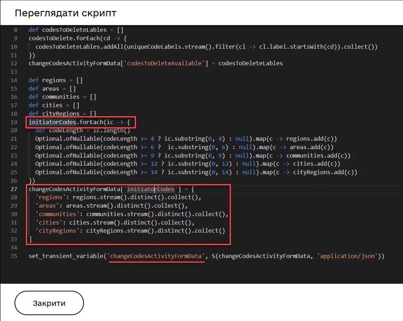Screen dimensions: 403x321
Task: Click line number 19 in the gutter
Action: tap(14, 122)
